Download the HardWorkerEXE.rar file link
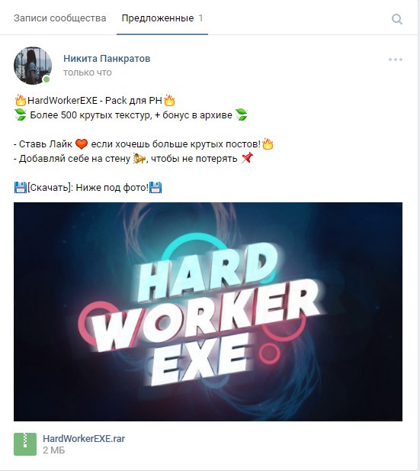 (x=84, y=439)
